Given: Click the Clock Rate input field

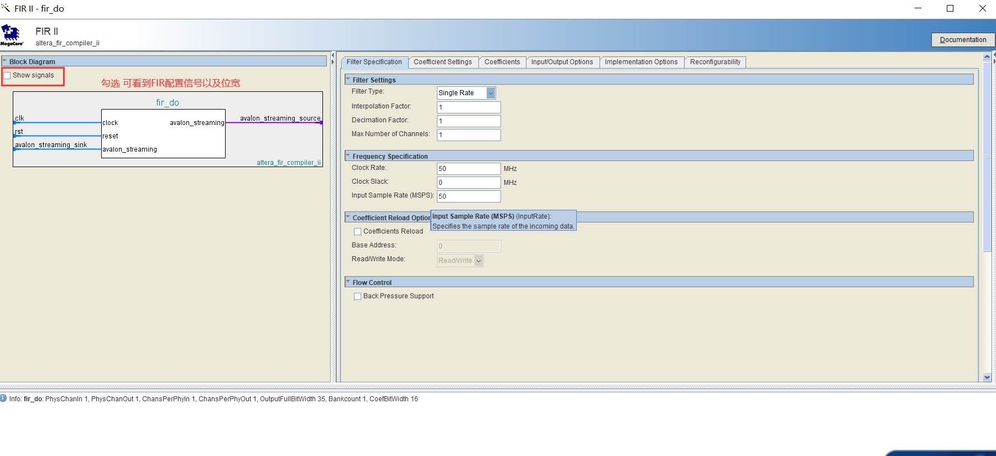Looking at the screenshot, I should tap(468, 169).
